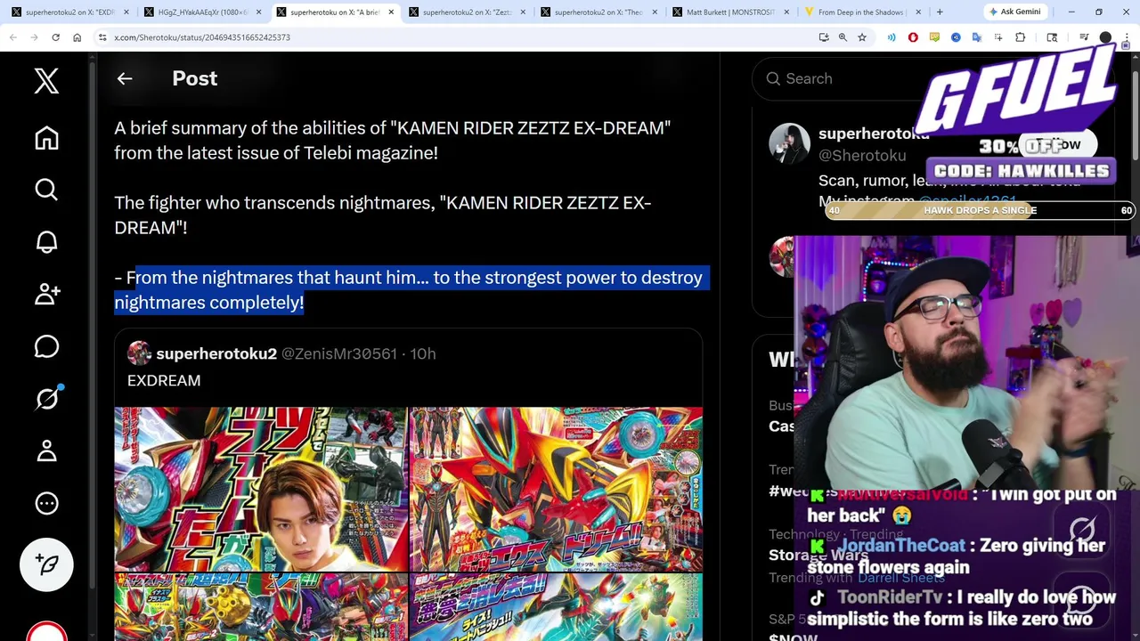This screenshot has height=641, width=1140.
Task: Click the red shield ad-blocker extension
Action: [913, 37]
